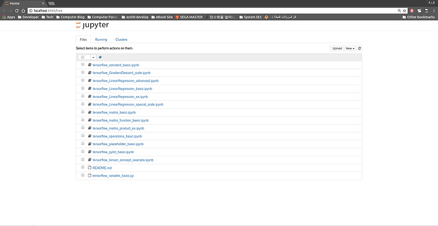Image resolution: width=438 pixels, height=226 pixels.
Task: Open the Tech bookmarks folder
Action: pos(47,17)
